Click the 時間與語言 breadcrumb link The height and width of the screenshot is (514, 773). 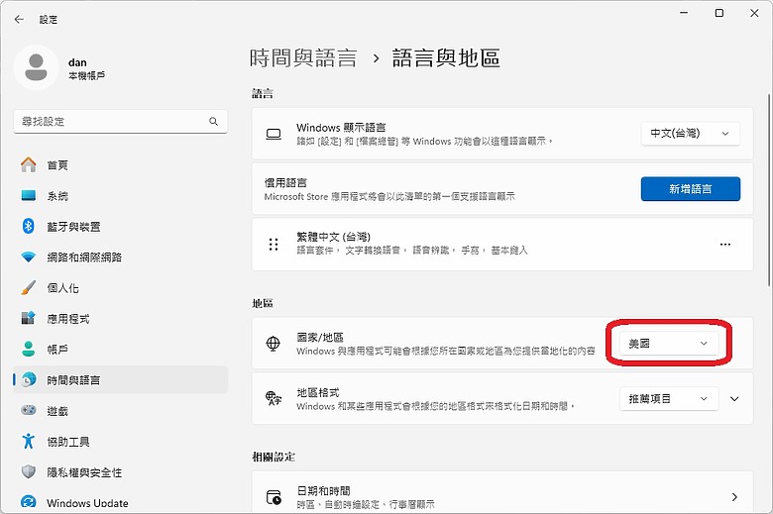(303, 58)
